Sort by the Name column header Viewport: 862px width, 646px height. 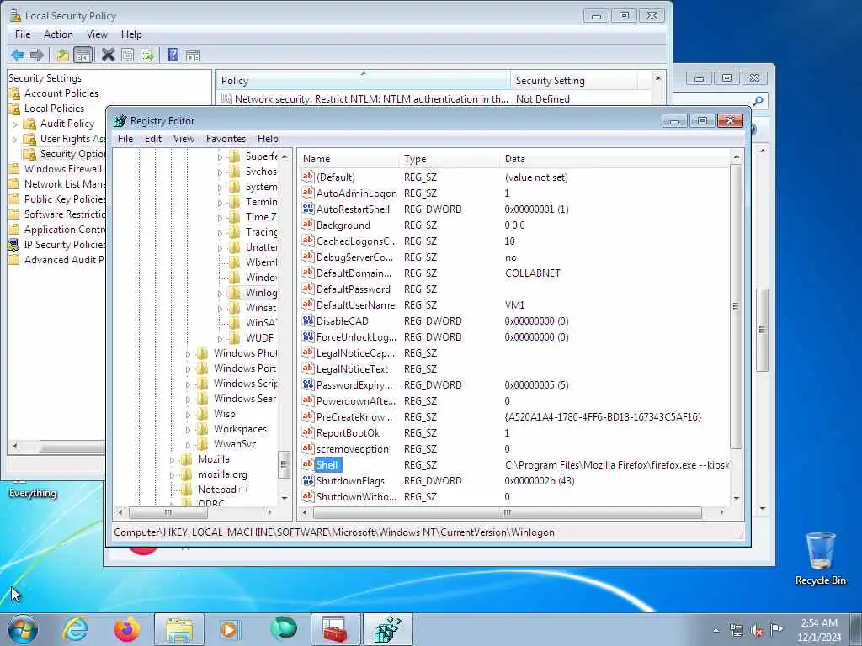tap(349, 159)
